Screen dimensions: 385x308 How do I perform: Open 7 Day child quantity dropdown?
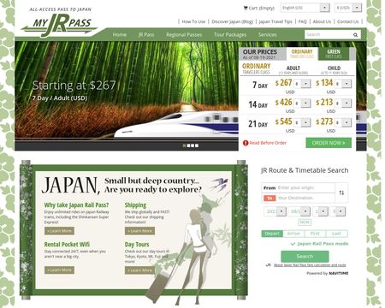[x=343, y=84]
